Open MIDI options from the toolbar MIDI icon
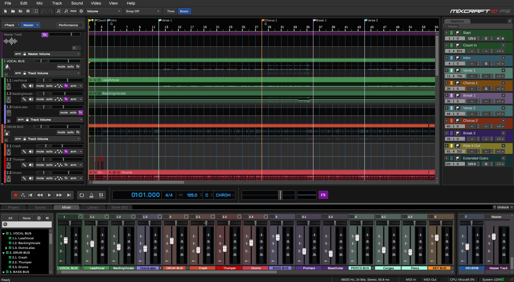The height and width of the screenshot is (282, 514). (x=73, y=11)
